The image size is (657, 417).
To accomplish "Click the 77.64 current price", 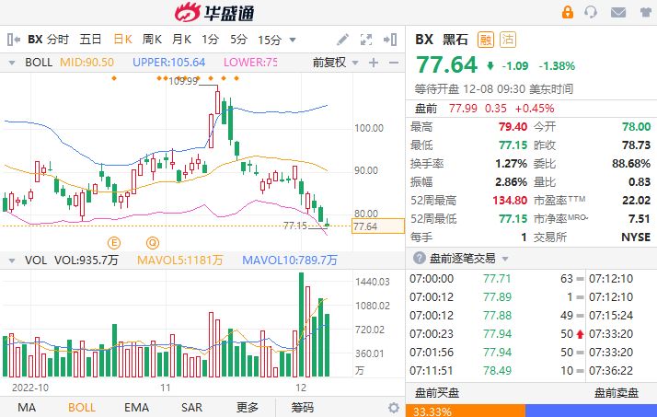I will pyautogui.click(x=446, y=65).
